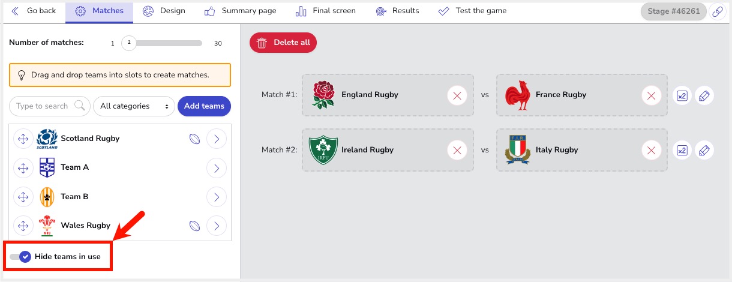Viewport: 732px width, 282px height.
Task: Click the drag handle icon for Team B
Action: coord(23,197)
